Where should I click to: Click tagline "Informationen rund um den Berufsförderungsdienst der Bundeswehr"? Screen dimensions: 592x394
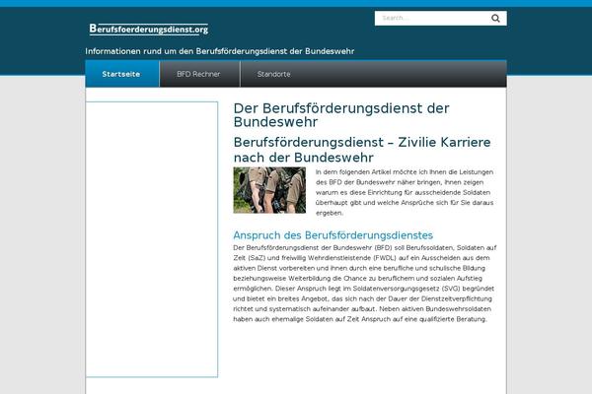click(220, 51)
